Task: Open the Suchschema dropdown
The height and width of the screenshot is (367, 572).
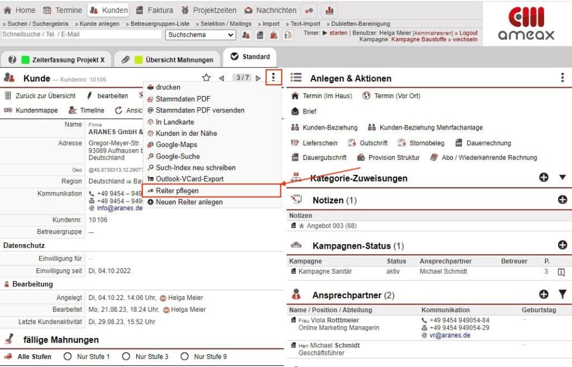Action: pyautogui.click(x=200, y=35)
